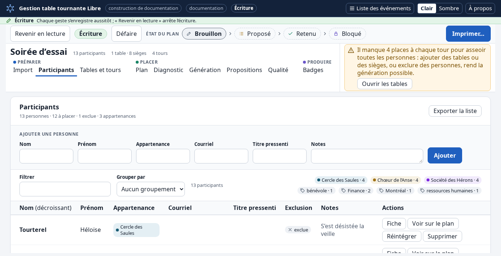The width and height of the screenshot is (501, 256).
Task: Undo with the Défaire button
Action: [127, 34]
